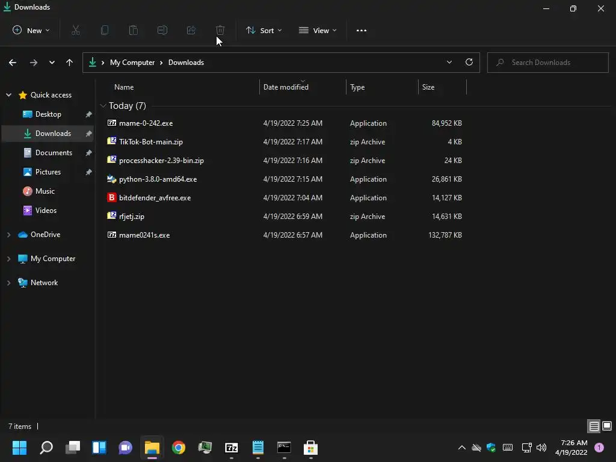This screenshot has height=462, width=616.
Task: Click the network tray icon
Action: [526, 448]
